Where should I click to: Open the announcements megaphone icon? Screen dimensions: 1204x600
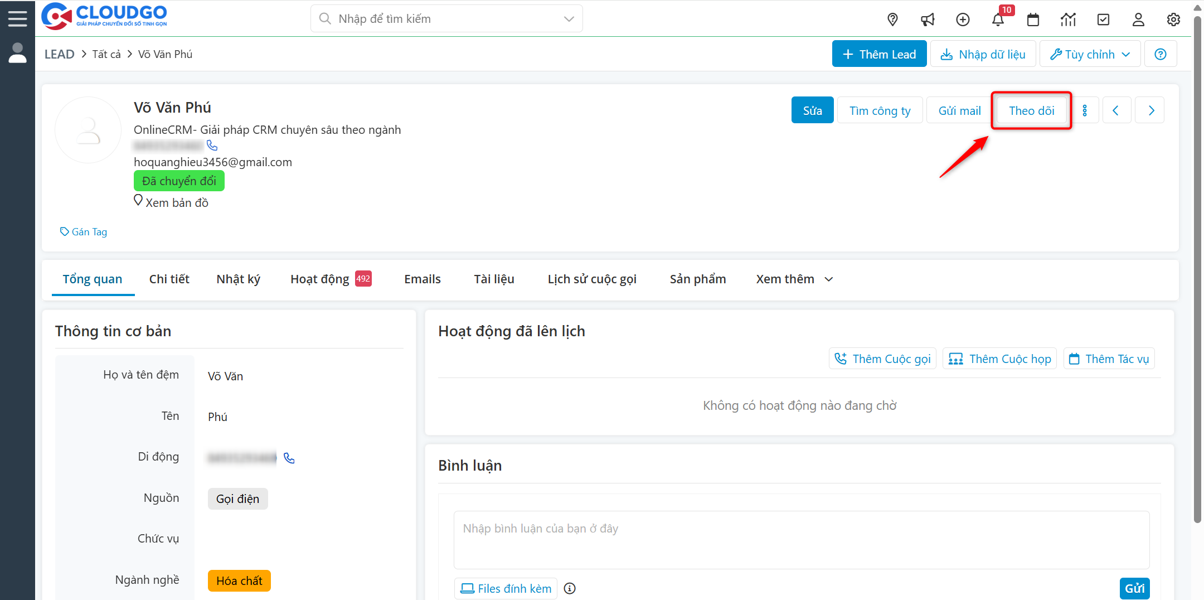pos(928,20)
